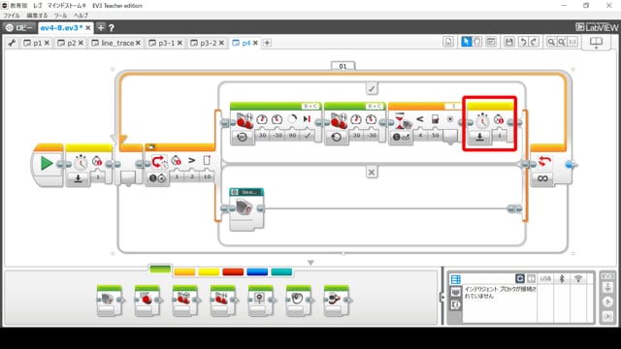Viewport: 621px width, 349px height.
Task: Click the green Start block play button
Action: (x=47, y=163)
